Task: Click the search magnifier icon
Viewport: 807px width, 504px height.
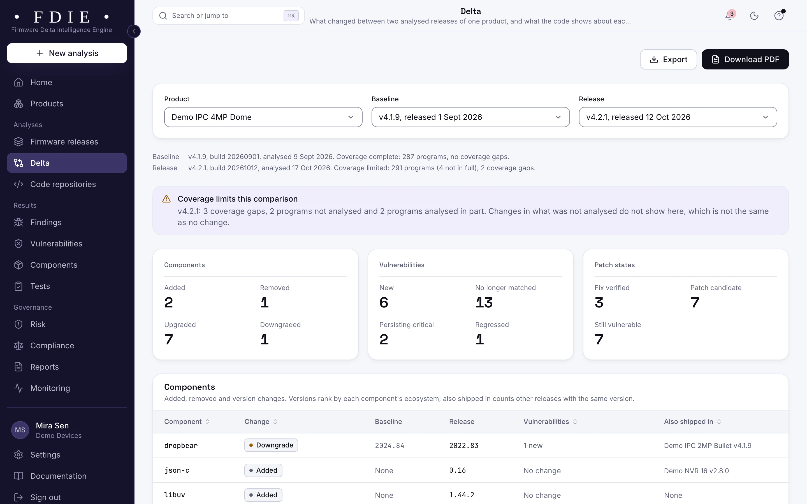Action: click(x=163, y=16)
